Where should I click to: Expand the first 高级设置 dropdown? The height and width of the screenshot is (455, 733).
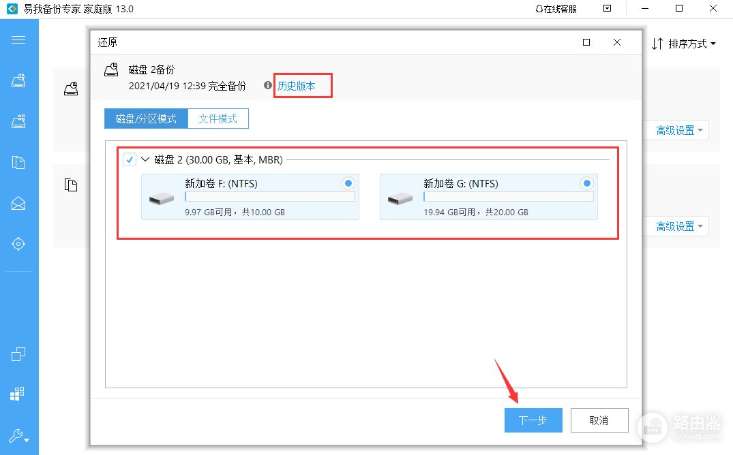(x=679, y=131)
